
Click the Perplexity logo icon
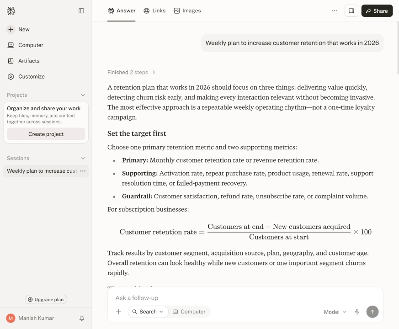[11, 11]
